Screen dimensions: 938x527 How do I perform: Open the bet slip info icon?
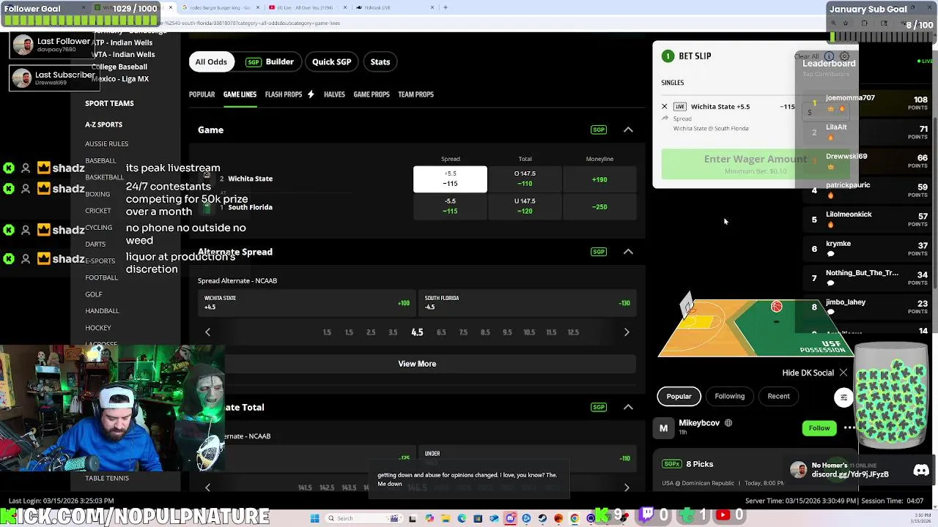pos(829,56)
